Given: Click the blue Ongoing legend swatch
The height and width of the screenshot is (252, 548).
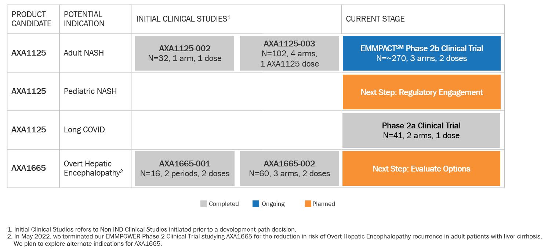Looking at the screenshot, I should pos(256,204).
